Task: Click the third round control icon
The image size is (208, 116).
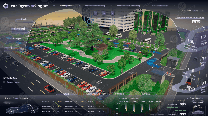Action: click(x=113, y=13)
